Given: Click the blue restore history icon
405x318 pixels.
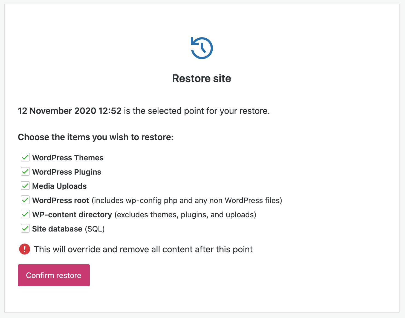Looking at the screenshot, I should pos(202,48).
